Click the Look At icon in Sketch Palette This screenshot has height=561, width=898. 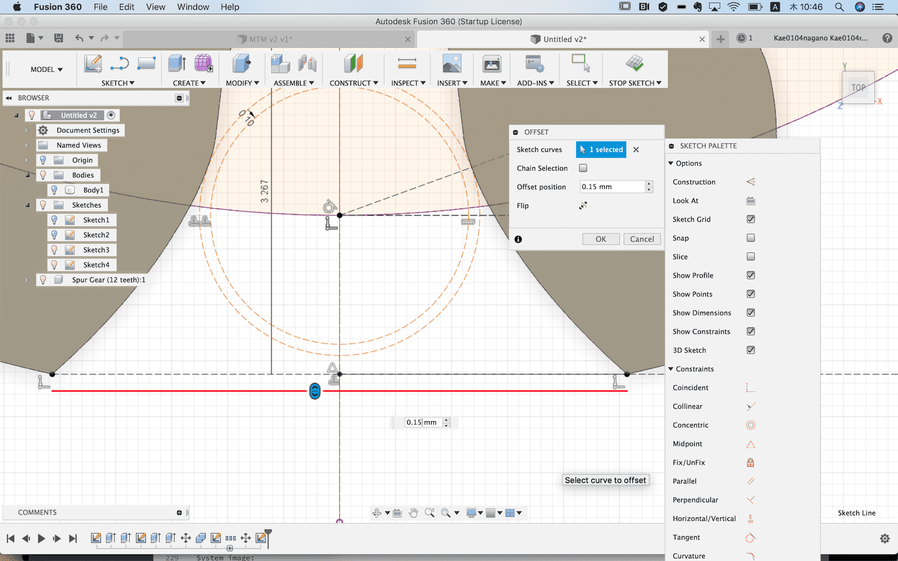751,201
